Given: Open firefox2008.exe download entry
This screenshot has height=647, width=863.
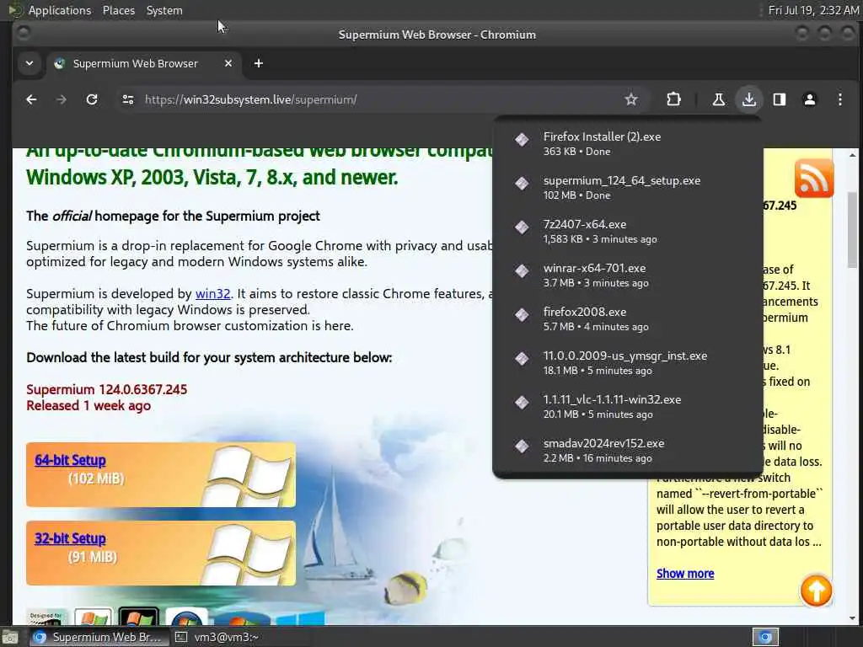Looking at the screenshot, I should 627,318.
